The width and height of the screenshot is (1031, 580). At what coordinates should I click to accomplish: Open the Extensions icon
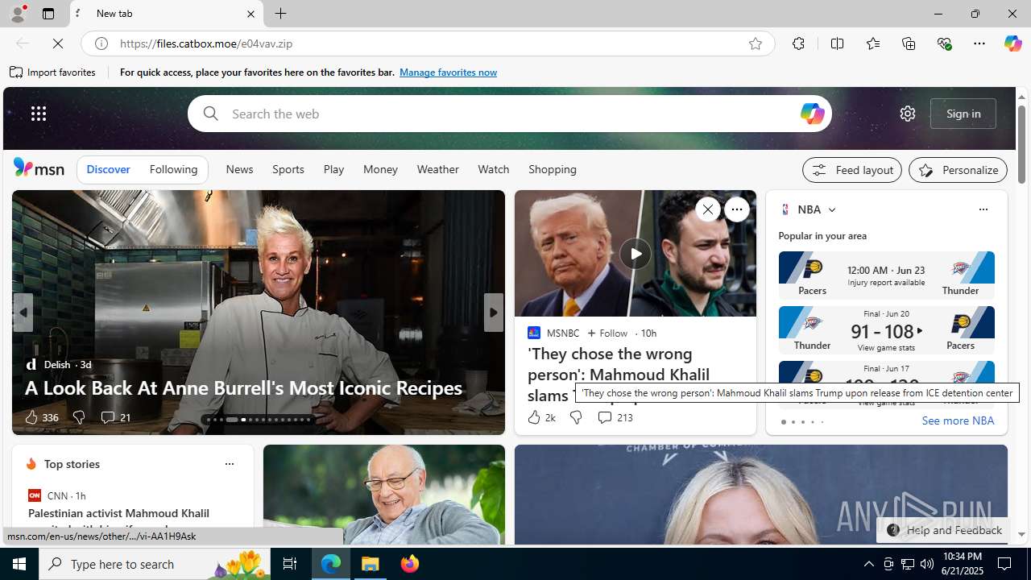pyautogui.click(x=798, y=43)
